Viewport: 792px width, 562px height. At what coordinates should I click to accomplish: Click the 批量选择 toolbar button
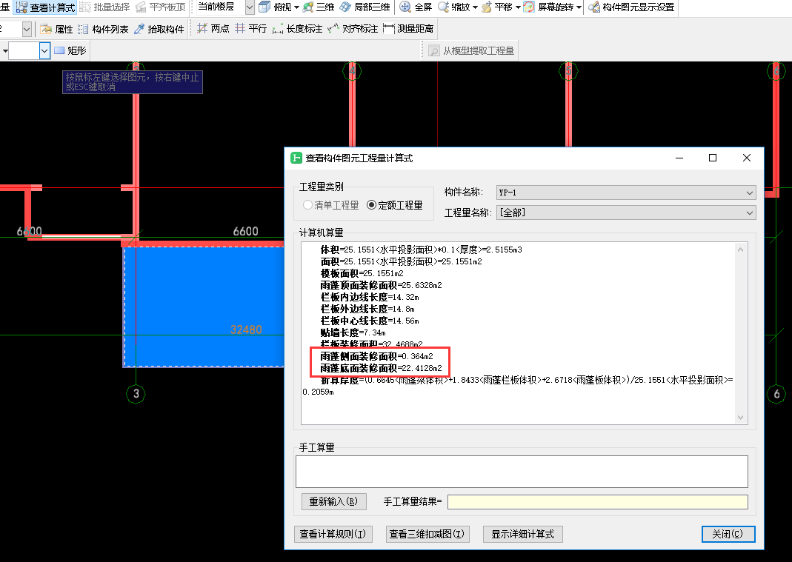point(105,7)
